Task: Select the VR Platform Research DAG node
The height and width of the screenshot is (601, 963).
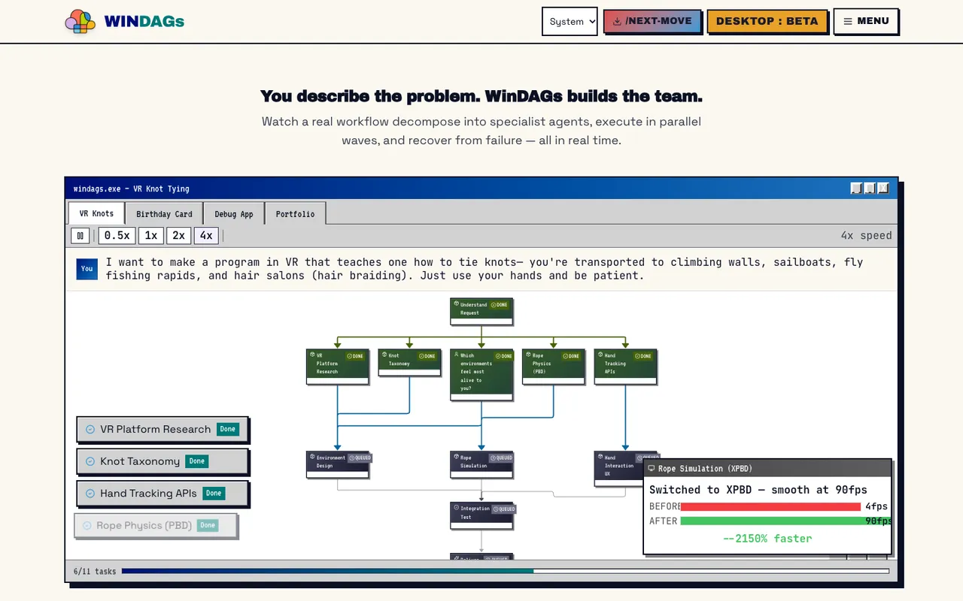Action: coord(337,367)
